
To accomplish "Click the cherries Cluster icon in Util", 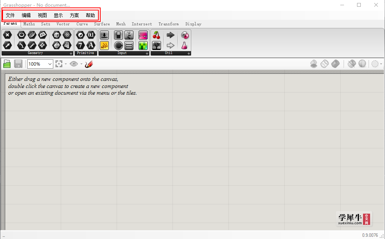I will [x=157, y=35].
